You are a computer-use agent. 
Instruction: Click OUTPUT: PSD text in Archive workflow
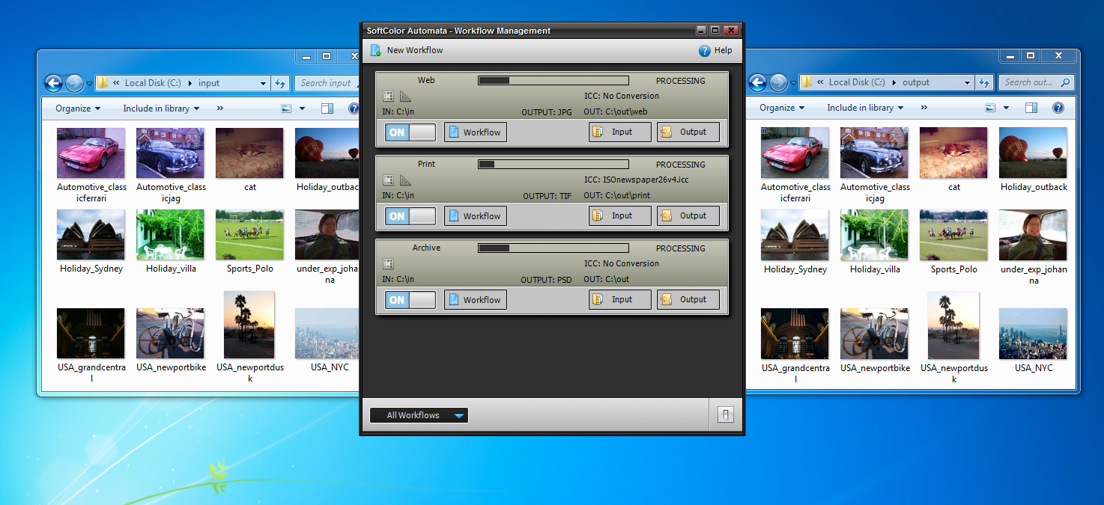(547, 280)
